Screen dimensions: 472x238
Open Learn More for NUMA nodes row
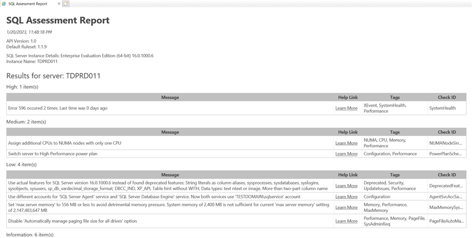point(346,143)
